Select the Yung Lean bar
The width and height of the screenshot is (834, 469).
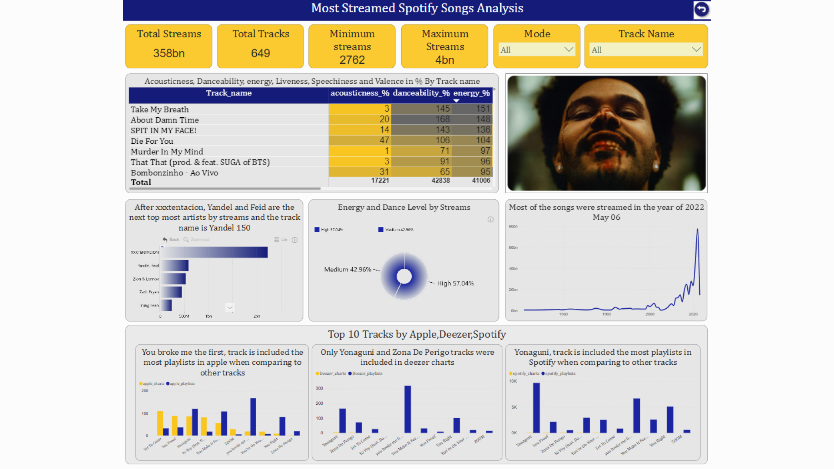166,305
